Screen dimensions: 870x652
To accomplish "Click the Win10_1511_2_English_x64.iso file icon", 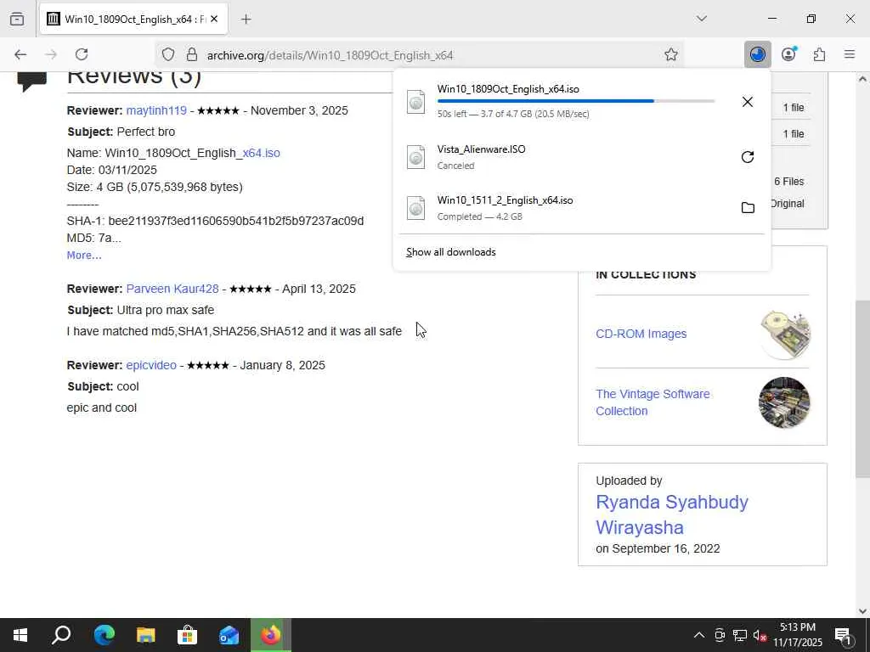I will coord(415,208).
